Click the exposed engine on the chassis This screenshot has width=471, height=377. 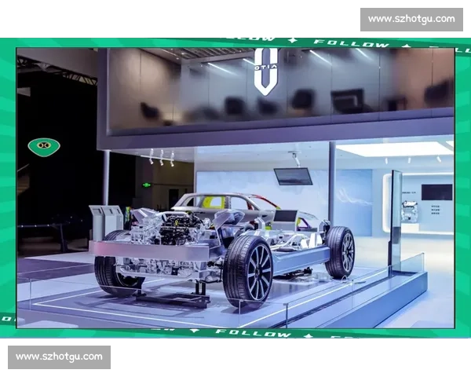(169, 228)
